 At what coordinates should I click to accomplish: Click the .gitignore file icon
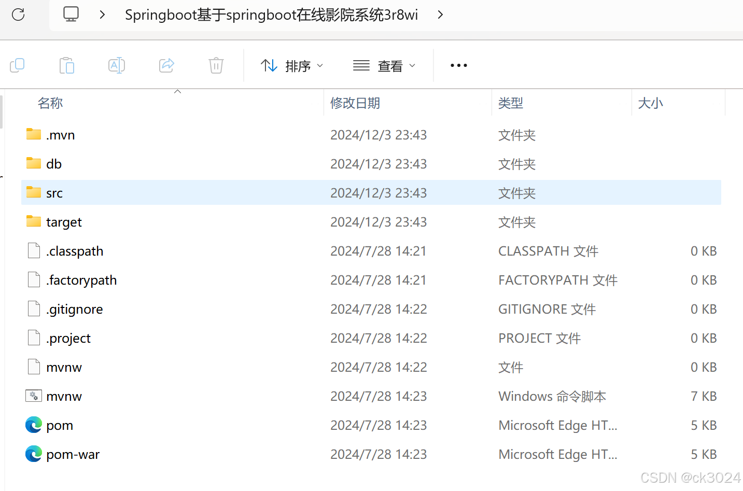34,308
